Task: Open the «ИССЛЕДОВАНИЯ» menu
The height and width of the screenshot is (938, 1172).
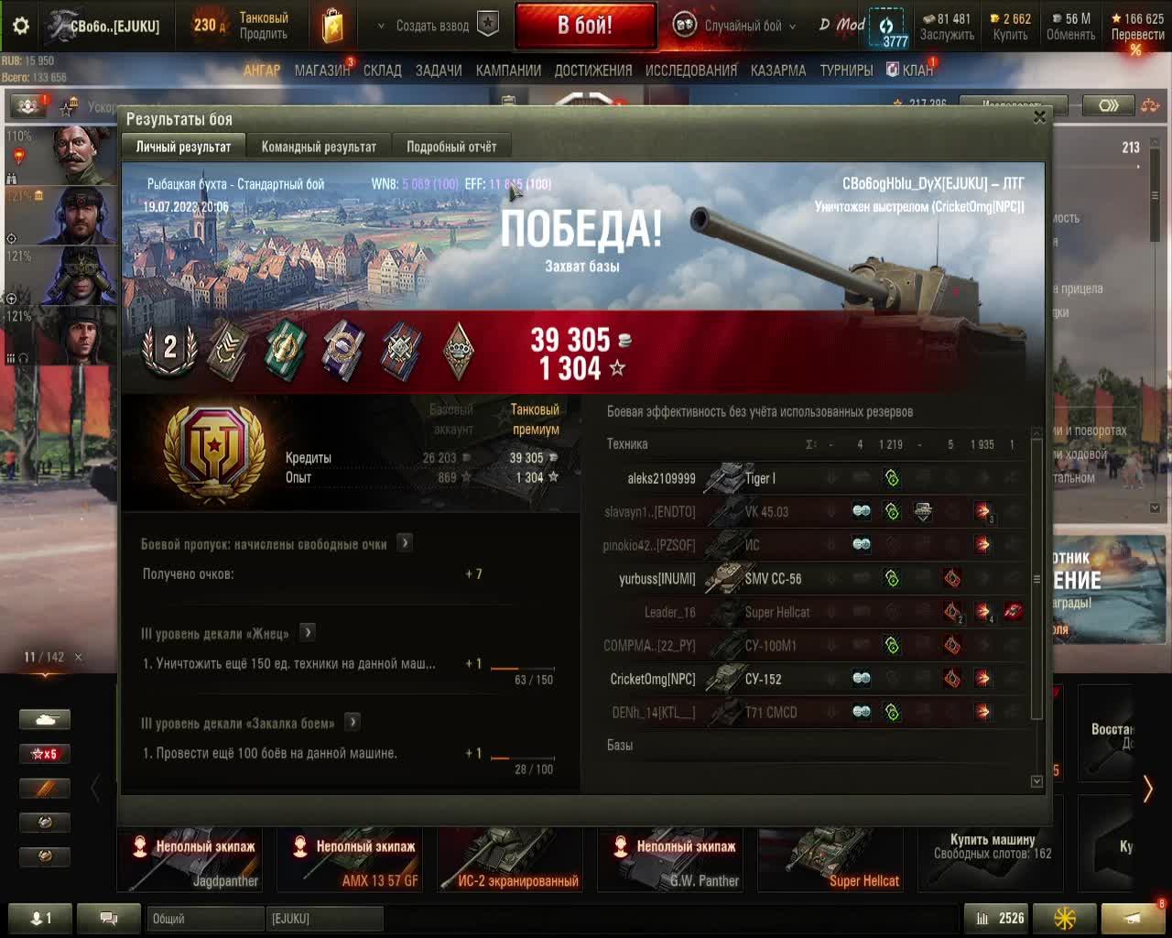Action: 690,70
